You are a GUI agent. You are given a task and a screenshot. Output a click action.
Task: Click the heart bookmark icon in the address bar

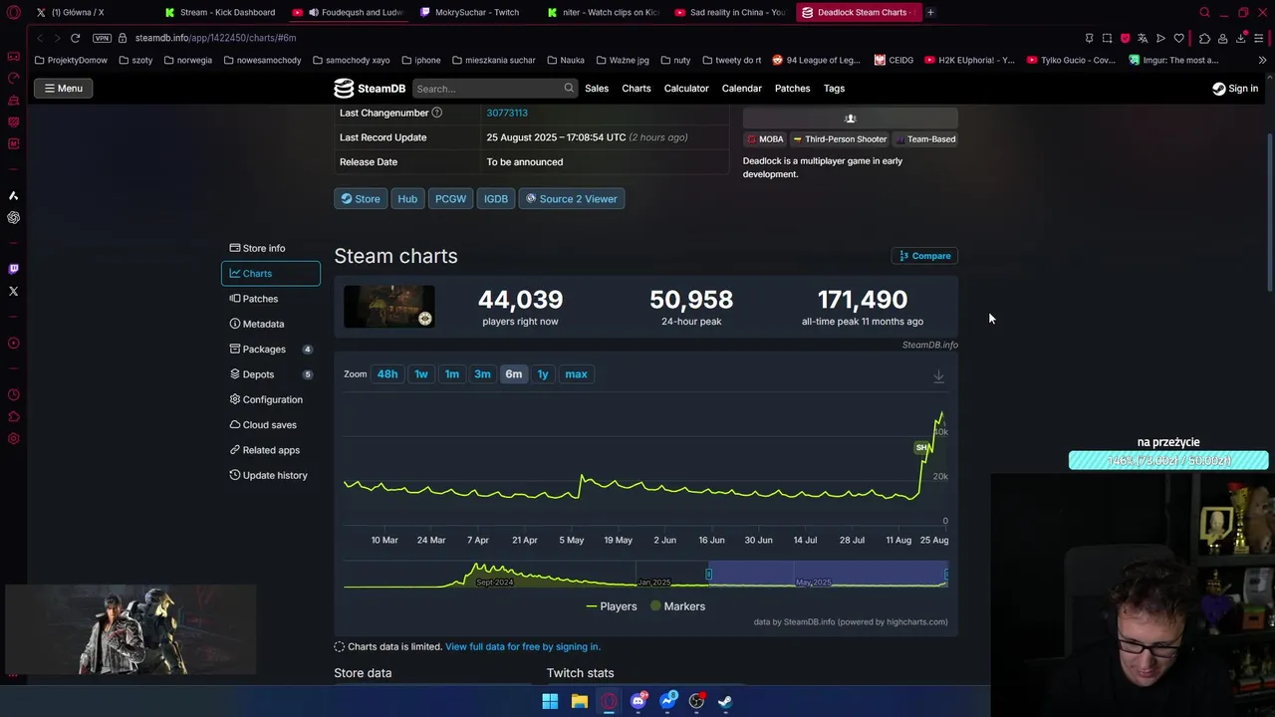[1179, 38]
